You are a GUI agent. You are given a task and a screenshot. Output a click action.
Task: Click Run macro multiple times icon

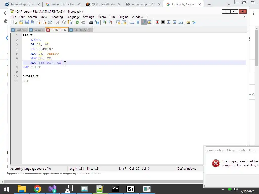pyautogui.click(x=175, y=22)
